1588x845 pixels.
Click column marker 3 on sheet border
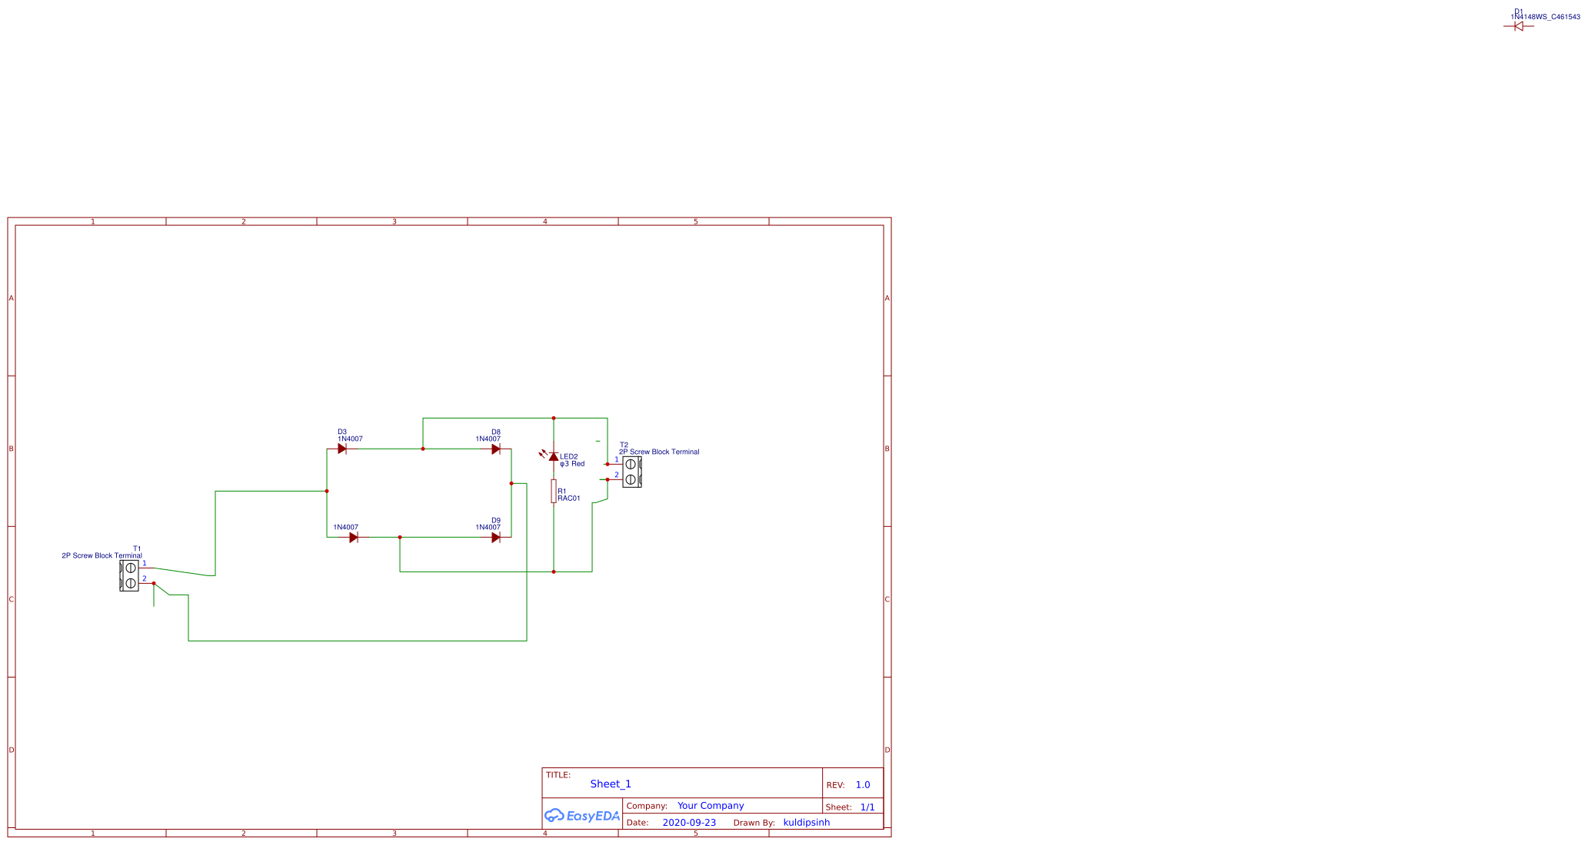point(394,220)
